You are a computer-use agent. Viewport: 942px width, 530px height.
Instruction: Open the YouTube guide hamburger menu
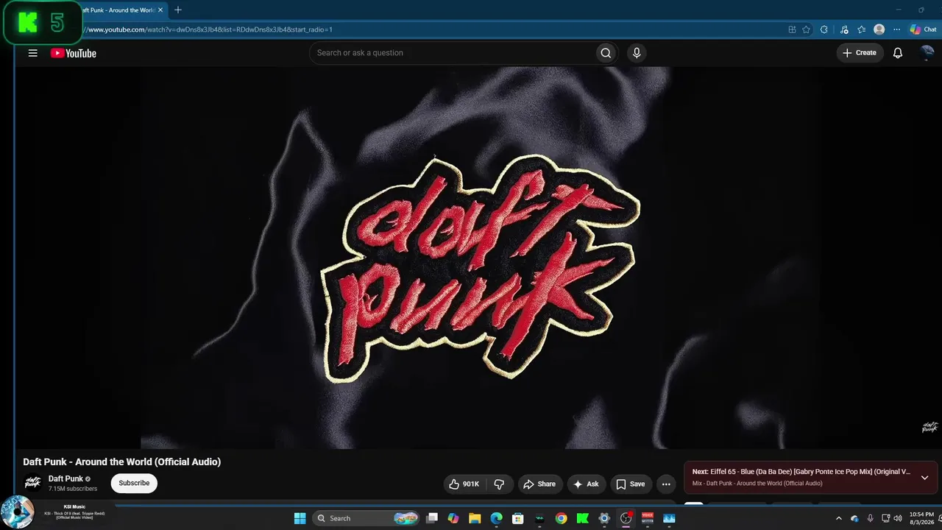coord(32,53)
